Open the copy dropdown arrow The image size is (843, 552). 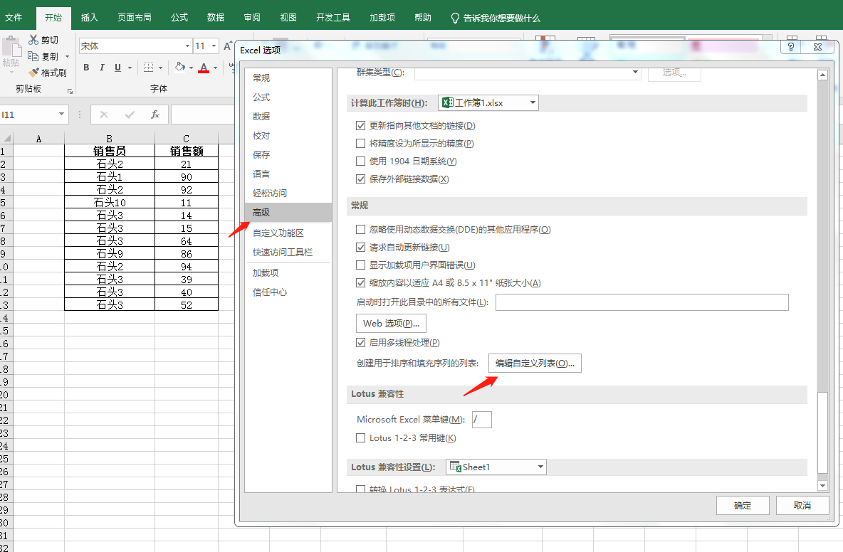tap(67, 56)
